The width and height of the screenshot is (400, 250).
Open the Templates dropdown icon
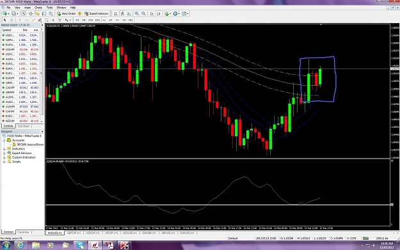coord(185,13)
